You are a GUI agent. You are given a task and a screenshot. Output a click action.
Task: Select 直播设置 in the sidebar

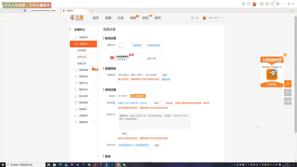(82, 57)
